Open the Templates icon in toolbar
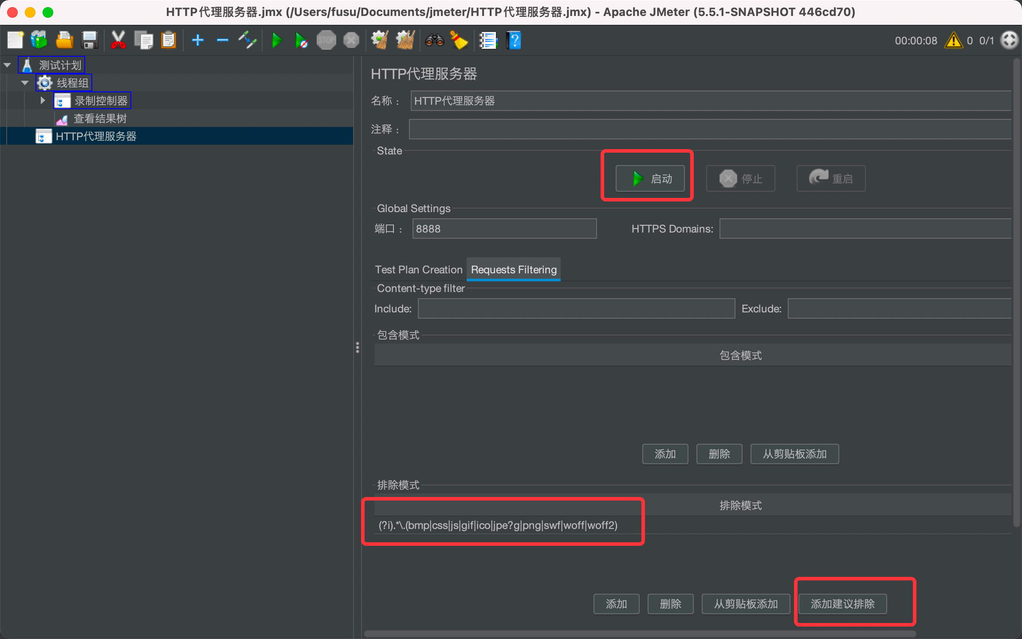The image size is (1022, 639). point(39,40)
